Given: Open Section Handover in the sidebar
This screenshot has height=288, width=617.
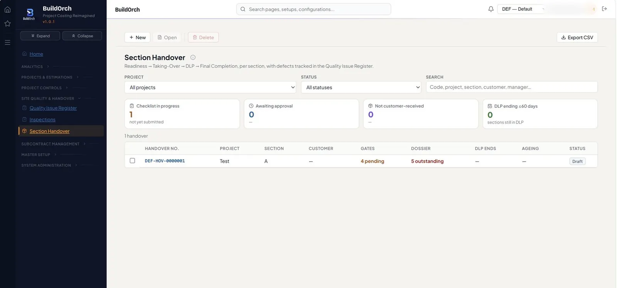Looking at the screenshot, I should pyautogui.click(x=50, y=131).
